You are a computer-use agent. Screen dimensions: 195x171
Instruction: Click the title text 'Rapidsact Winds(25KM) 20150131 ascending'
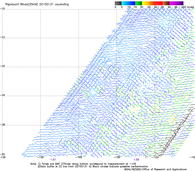pyautogui.click(x=37, y=4)
